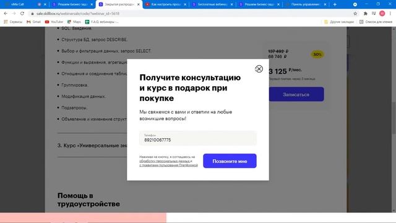Bookmark this page with the star icon

(x=355, y=14)
